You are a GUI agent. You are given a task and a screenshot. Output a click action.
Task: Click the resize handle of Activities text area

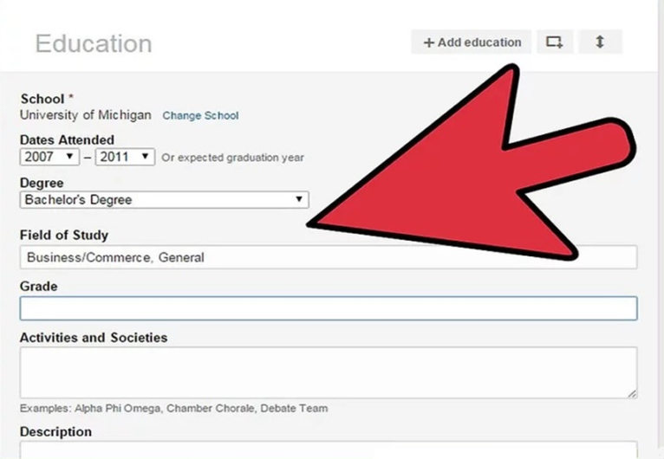click(632, 393)
